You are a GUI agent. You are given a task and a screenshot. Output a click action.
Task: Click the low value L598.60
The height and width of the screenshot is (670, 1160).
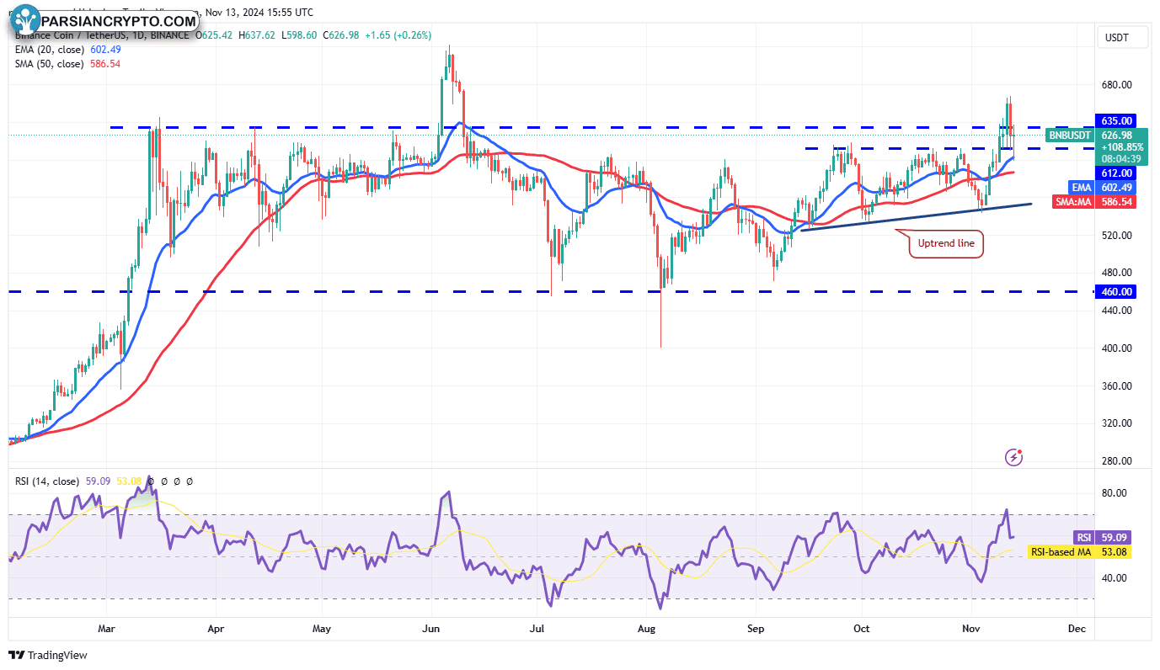[300, 35]
